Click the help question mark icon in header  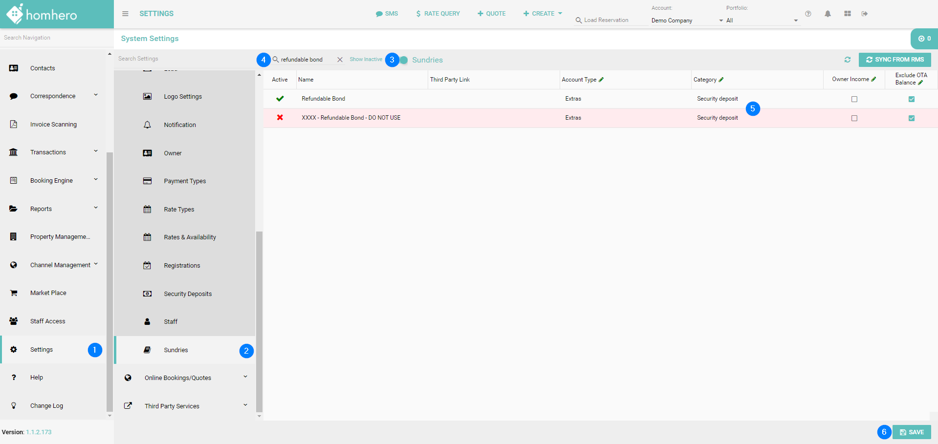point(808,14)
